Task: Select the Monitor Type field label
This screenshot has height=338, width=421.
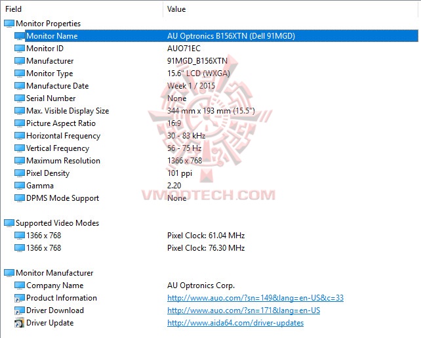Action: pos(50,74)
